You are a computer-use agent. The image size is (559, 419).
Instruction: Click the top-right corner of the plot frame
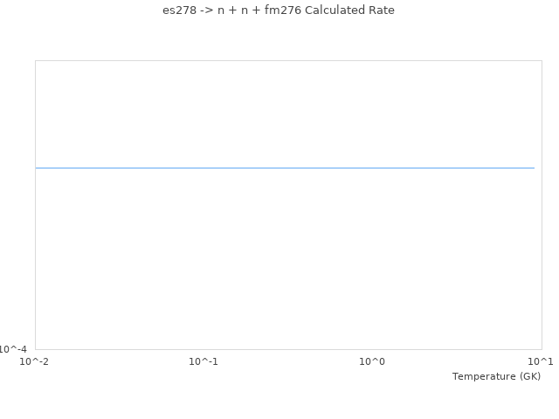click(x=542, y=61)
